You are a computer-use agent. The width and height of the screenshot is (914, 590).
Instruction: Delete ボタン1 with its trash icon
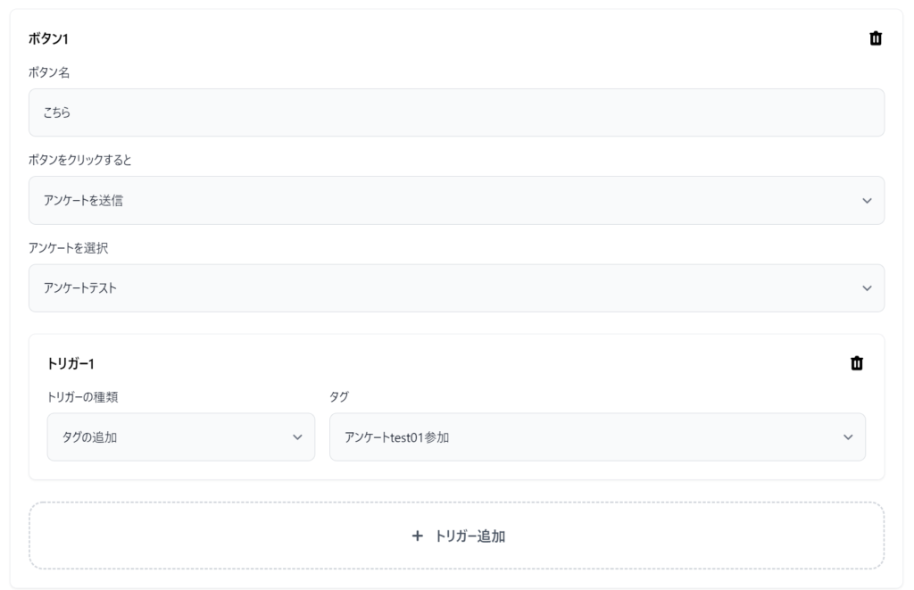point(875,38)
